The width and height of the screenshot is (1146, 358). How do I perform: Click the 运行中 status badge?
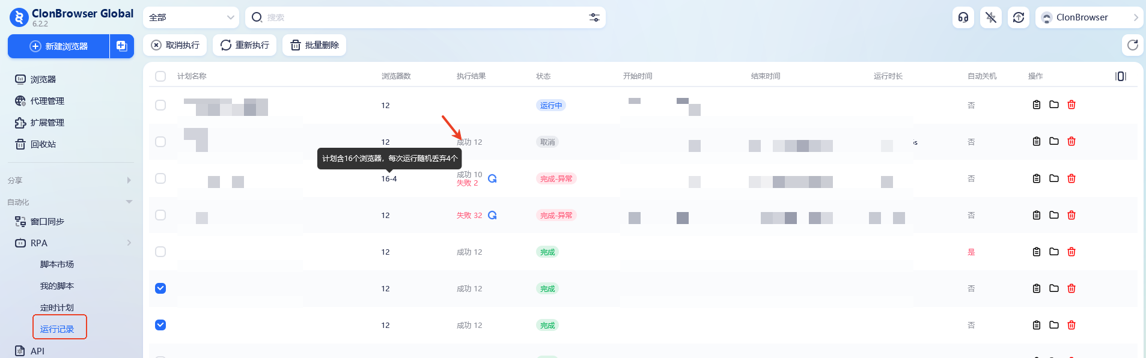click(551, 105)
